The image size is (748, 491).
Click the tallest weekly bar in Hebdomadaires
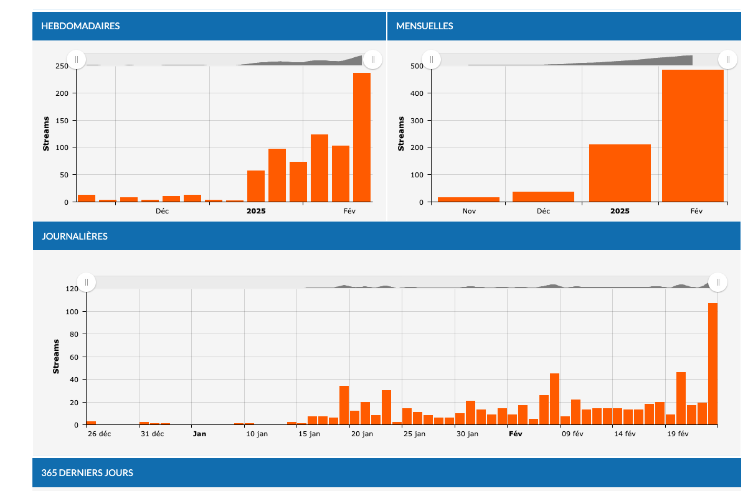[362, 138]
